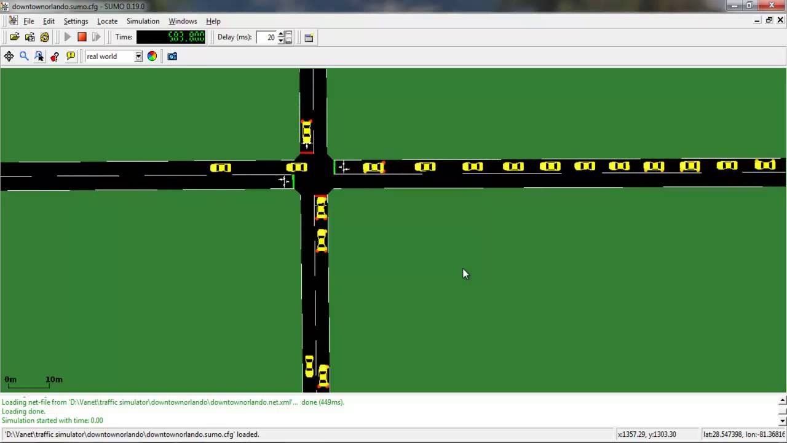
Task: Focus the Delay (ms) input field
Action: [266, 38]
